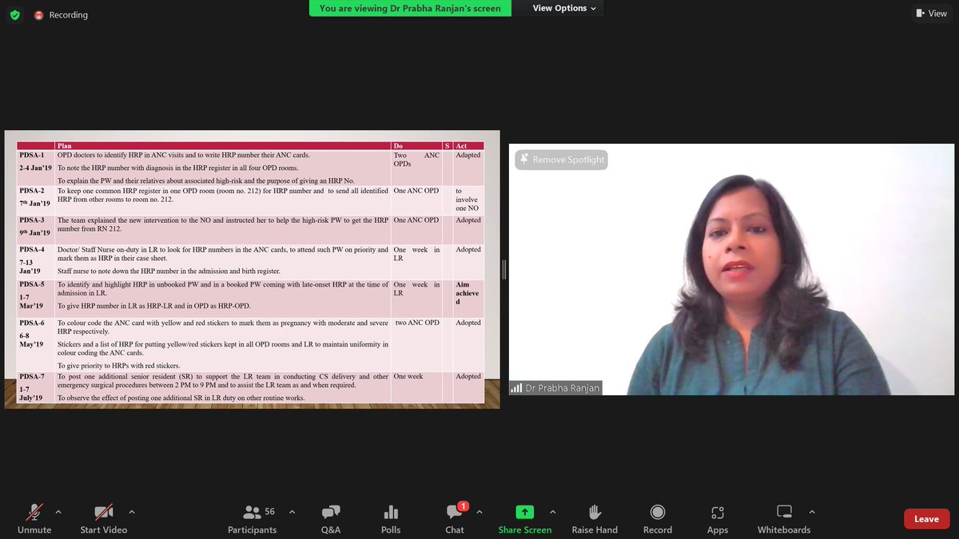Viewport: 959px width, 539px height.
Task: Click the Raise Hand button
Action: [x=595, y=518]
